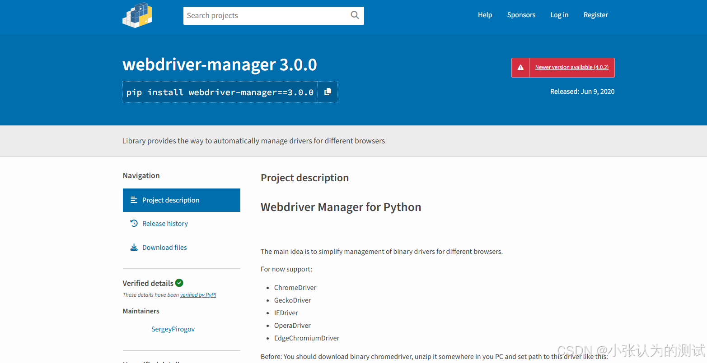Viewport: 707px width, 363px height.
Task: Click Webdriver Manager for Python heading
Action: 341,207
